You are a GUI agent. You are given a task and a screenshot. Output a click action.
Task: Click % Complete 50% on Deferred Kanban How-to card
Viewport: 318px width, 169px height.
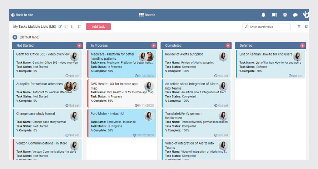(250, 71)
